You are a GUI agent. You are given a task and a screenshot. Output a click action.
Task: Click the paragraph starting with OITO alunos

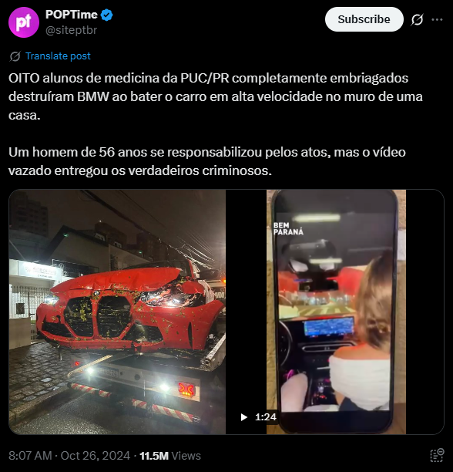click(x=216, y=96)
